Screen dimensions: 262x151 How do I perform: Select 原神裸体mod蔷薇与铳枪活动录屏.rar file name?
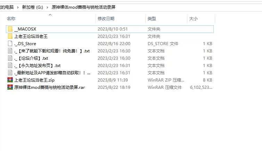pyautogui.click(x=49, y=87)
